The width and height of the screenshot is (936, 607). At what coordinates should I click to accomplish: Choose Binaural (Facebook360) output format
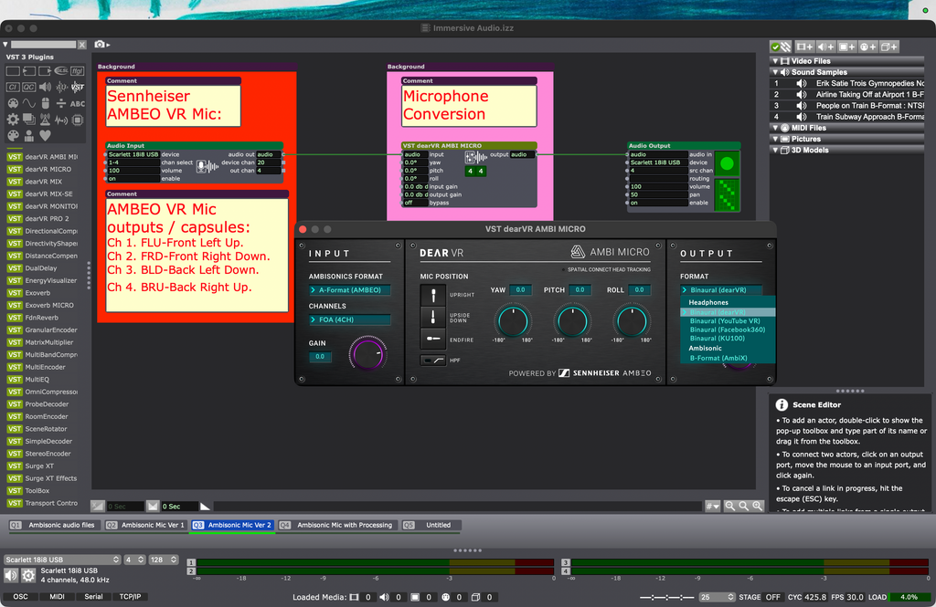pyautogui.click(x=727, y=330)
